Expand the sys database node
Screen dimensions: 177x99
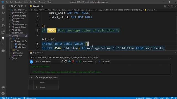[x=10, y=59]
